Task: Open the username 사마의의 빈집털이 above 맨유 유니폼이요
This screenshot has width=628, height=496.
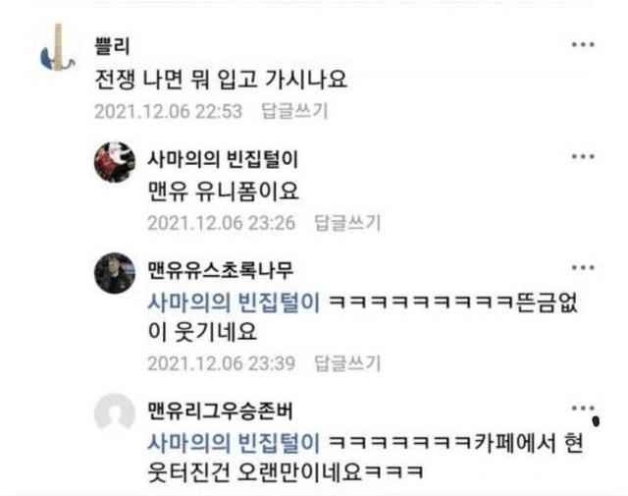Action: point(223,159)
